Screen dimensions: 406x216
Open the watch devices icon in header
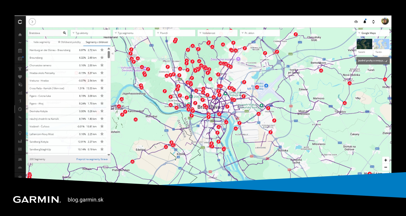(x=374, y=22)
